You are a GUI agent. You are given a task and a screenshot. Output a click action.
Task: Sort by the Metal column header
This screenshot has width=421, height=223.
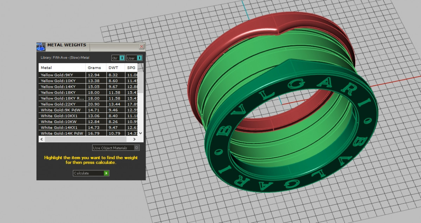[62, 67]
